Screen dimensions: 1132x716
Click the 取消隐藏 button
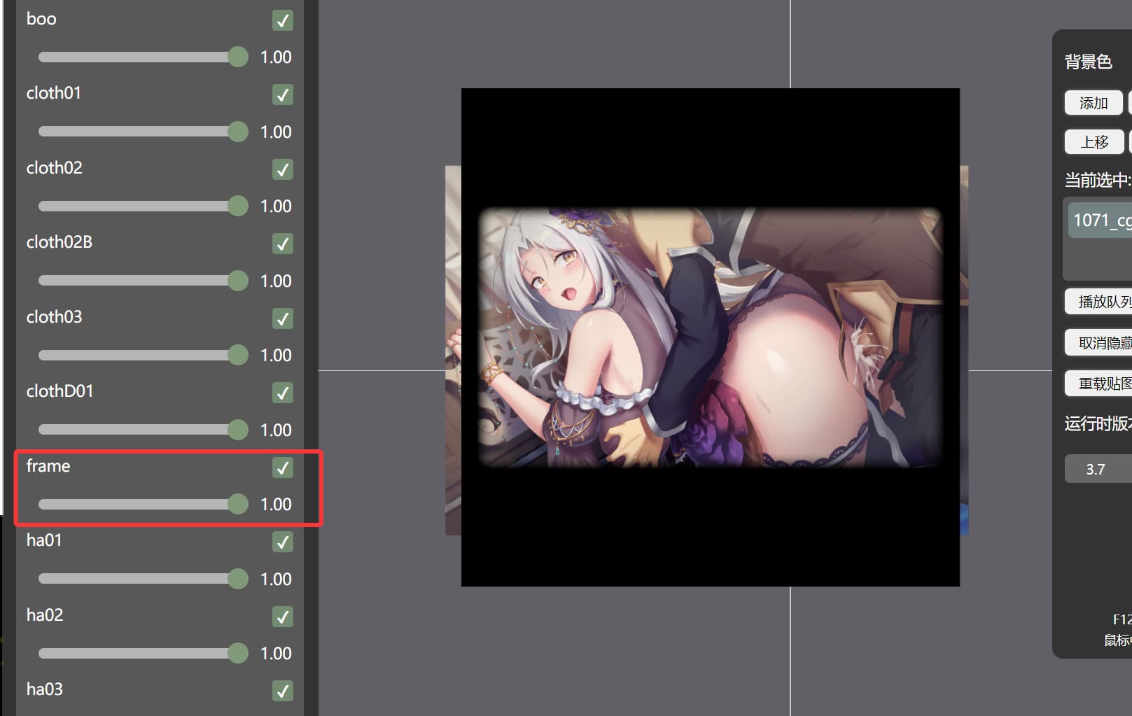(1098, 343)
